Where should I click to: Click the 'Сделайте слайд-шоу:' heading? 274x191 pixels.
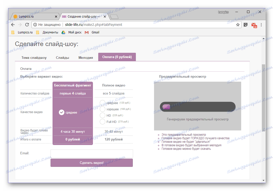(x=47, y=44)
